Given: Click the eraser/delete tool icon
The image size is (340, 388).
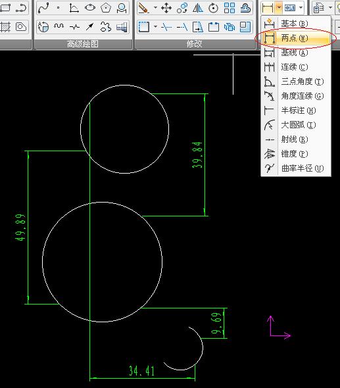Looking at the screenshot, I should pyautogui.click(x=143, y=8).
